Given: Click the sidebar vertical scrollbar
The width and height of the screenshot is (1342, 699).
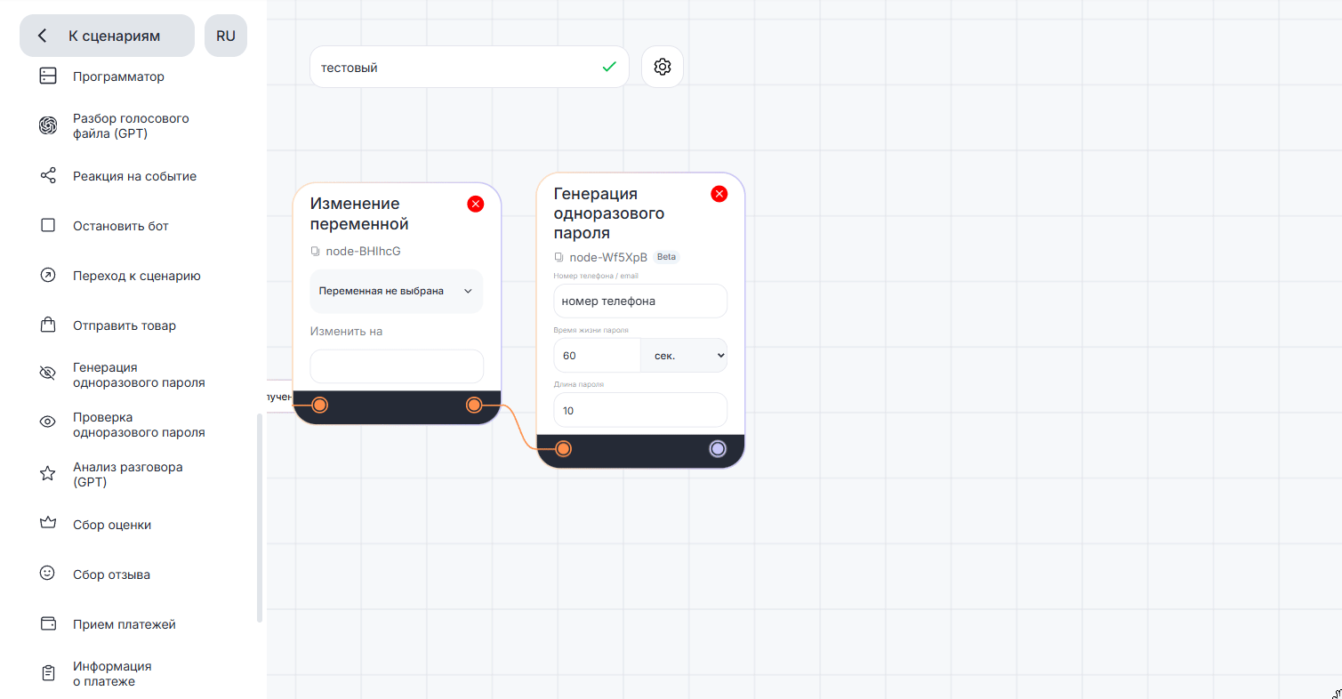Looking at the screenshot, I should [260, 518].
